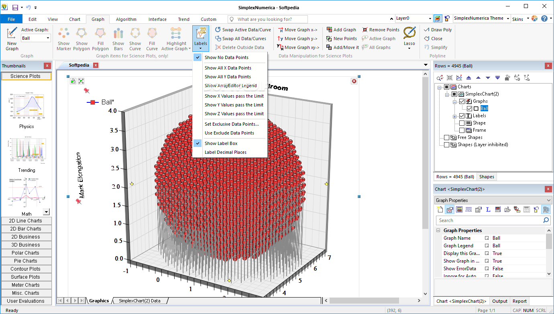Open the Polar Charts category
The image size is (554, 314).
click(26, 253)
